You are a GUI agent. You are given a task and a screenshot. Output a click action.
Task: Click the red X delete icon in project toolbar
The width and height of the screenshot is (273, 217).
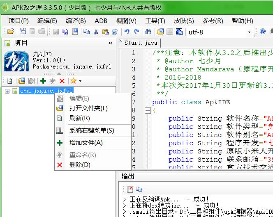[x=62, y=81]
